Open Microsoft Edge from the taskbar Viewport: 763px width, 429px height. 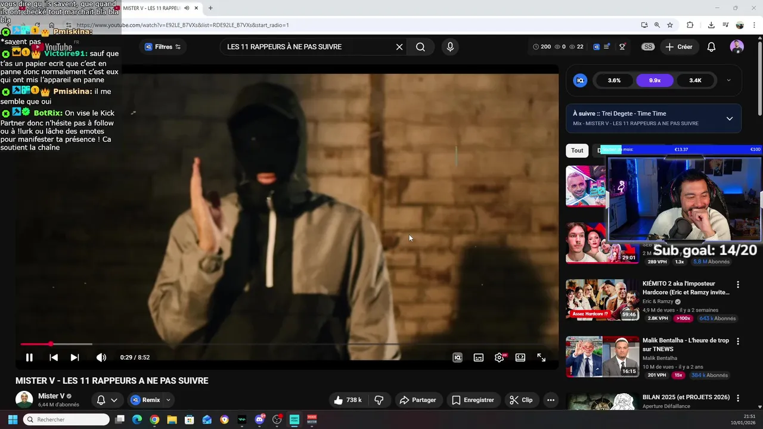pyautogui.click(x=137, y=419)
